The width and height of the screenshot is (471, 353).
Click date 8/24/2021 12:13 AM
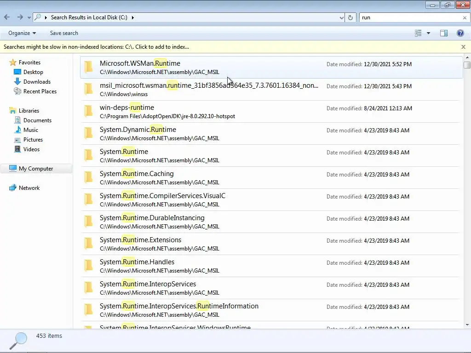[x=388, y=108]
